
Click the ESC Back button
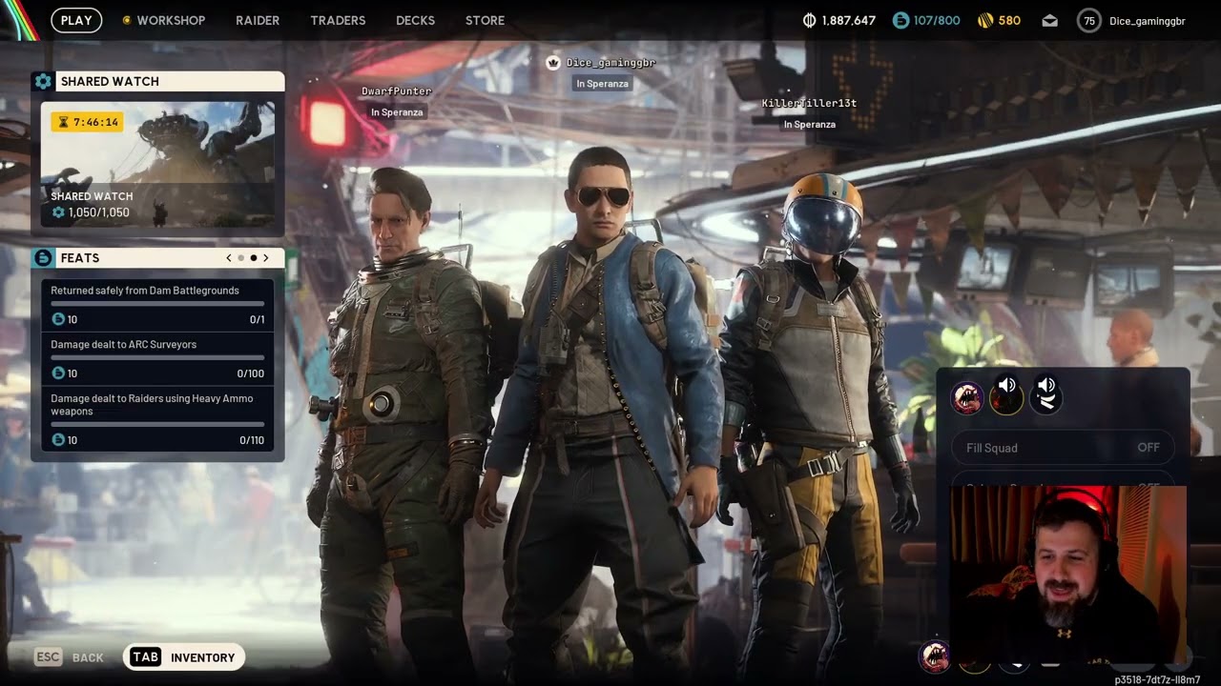(69, 657)
